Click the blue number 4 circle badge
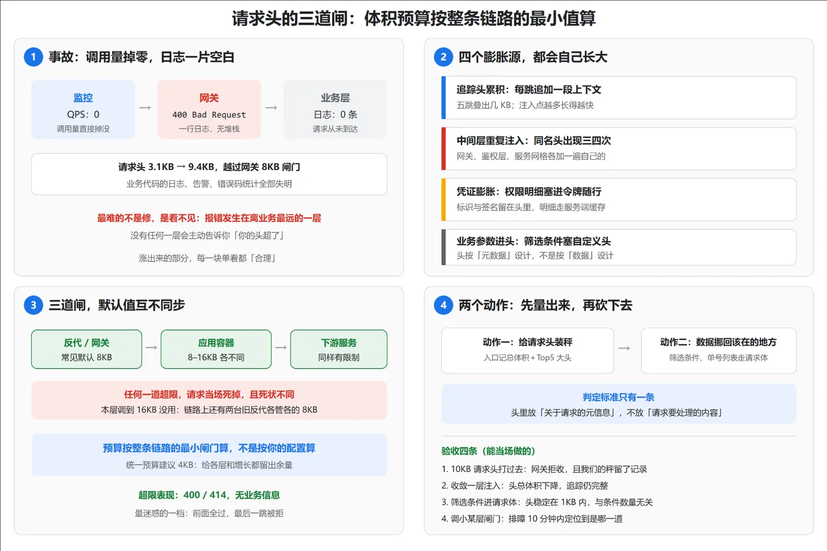The image size is (827, 551). (x=443, y=305)
